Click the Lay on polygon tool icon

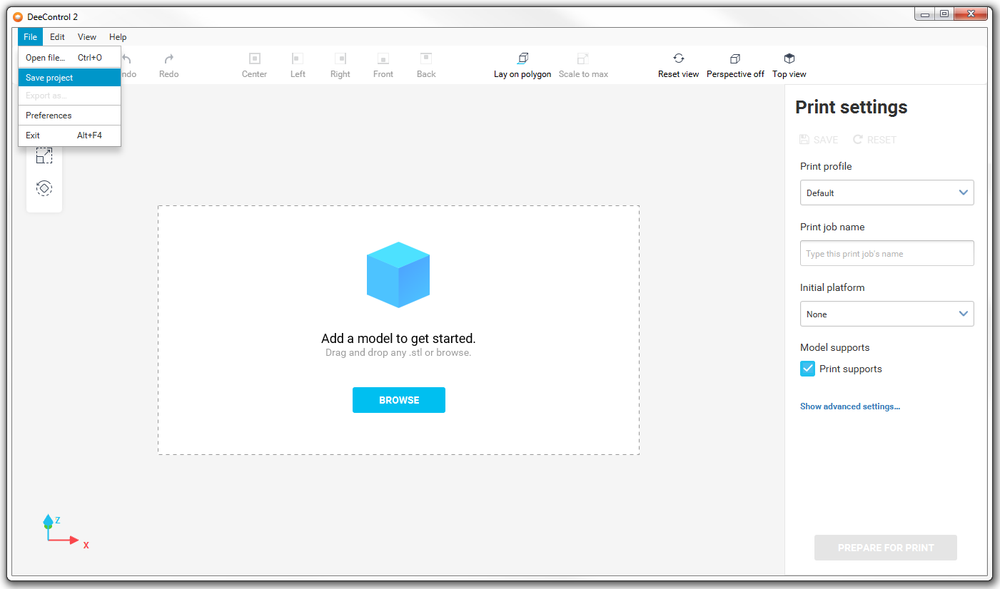522,58
